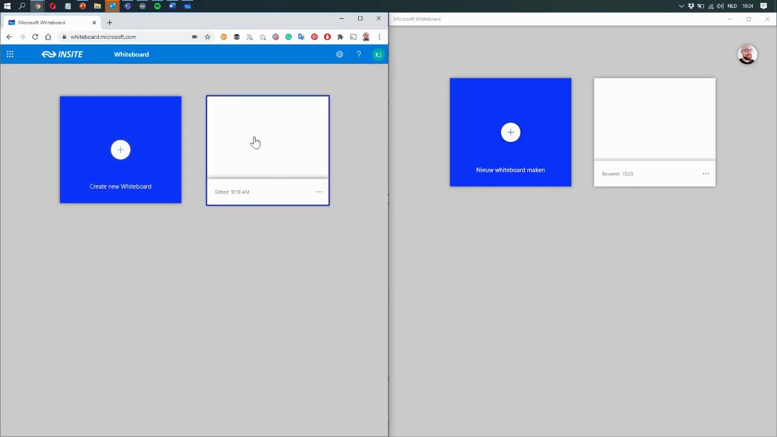
Task: Open File Explorer from the taskbar
Action: pyautogui.click(x=97, y=6)
